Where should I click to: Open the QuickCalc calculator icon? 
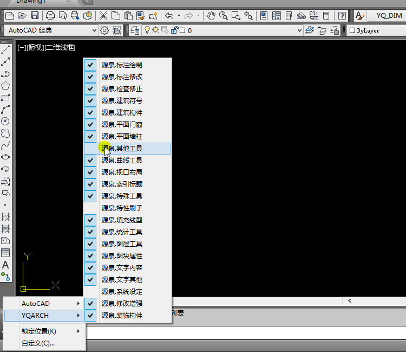click(326, 16)
